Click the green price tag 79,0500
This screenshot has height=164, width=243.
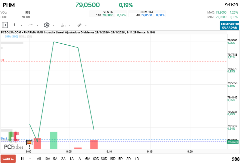click(232, 142)
